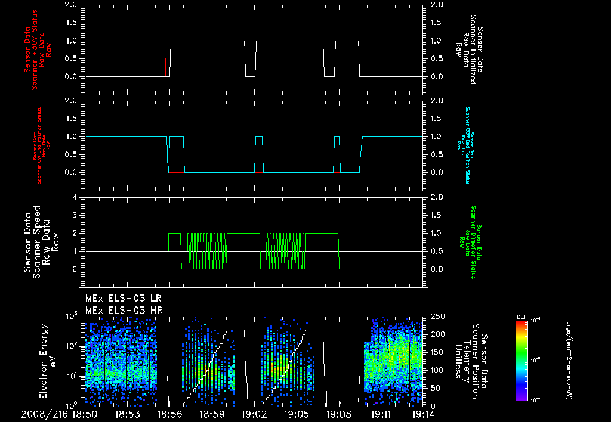Select the 'MEx ELS-03 LR' label
The width and height of the screenshot is (611, 422).
(x=123, y=298)
